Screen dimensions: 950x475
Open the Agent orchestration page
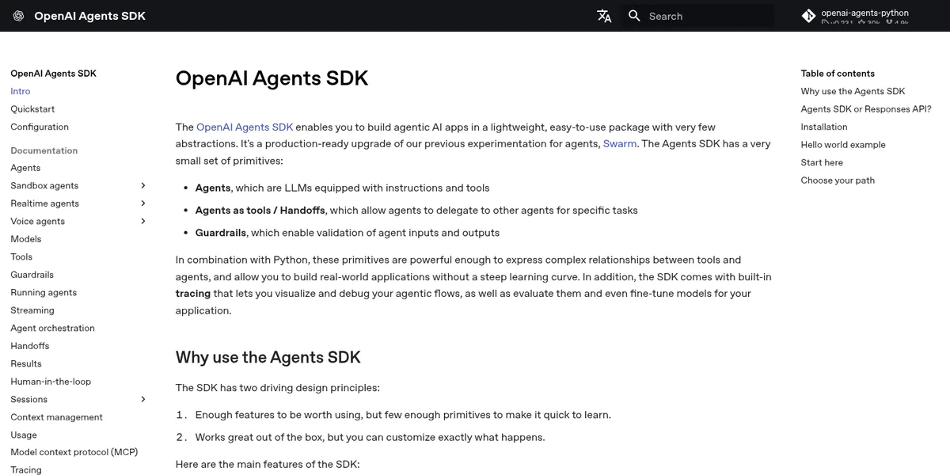[x=52, y=328]
